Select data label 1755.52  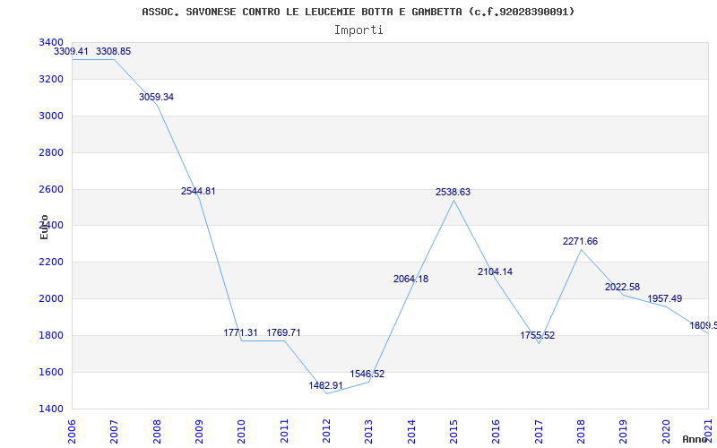[x=537, y=335]
